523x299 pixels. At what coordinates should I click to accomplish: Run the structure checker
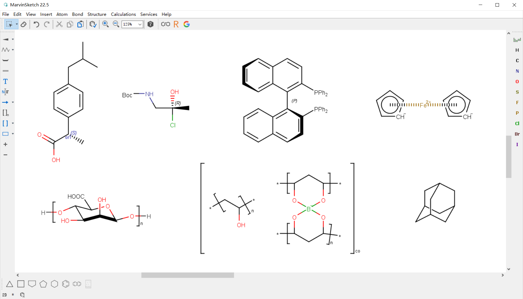[93, 24]
